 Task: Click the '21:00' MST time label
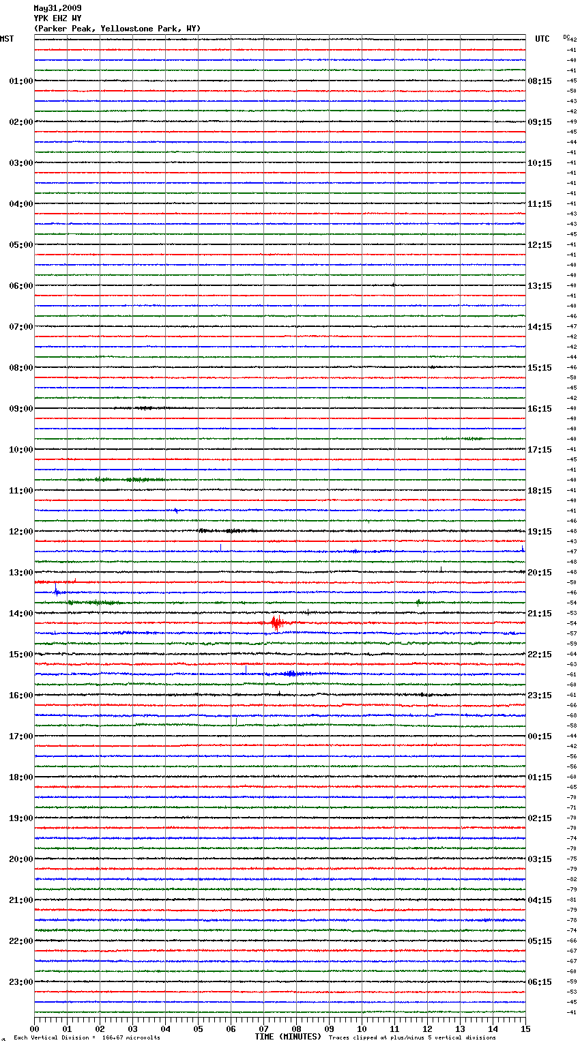[x=21, y=900]
